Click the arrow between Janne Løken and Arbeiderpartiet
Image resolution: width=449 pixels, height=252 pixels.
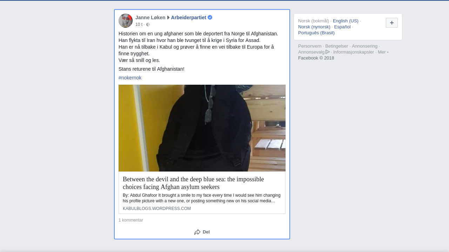pyautogui.click(x=168, y=17)
